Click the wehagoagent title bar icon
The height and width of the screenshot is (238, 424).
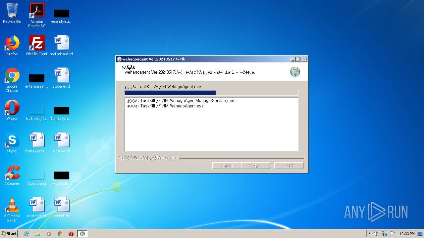pos(119,59)
